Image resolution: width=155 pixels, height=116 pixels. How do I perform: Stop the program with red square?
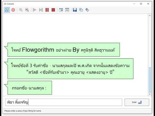point(53,10)
